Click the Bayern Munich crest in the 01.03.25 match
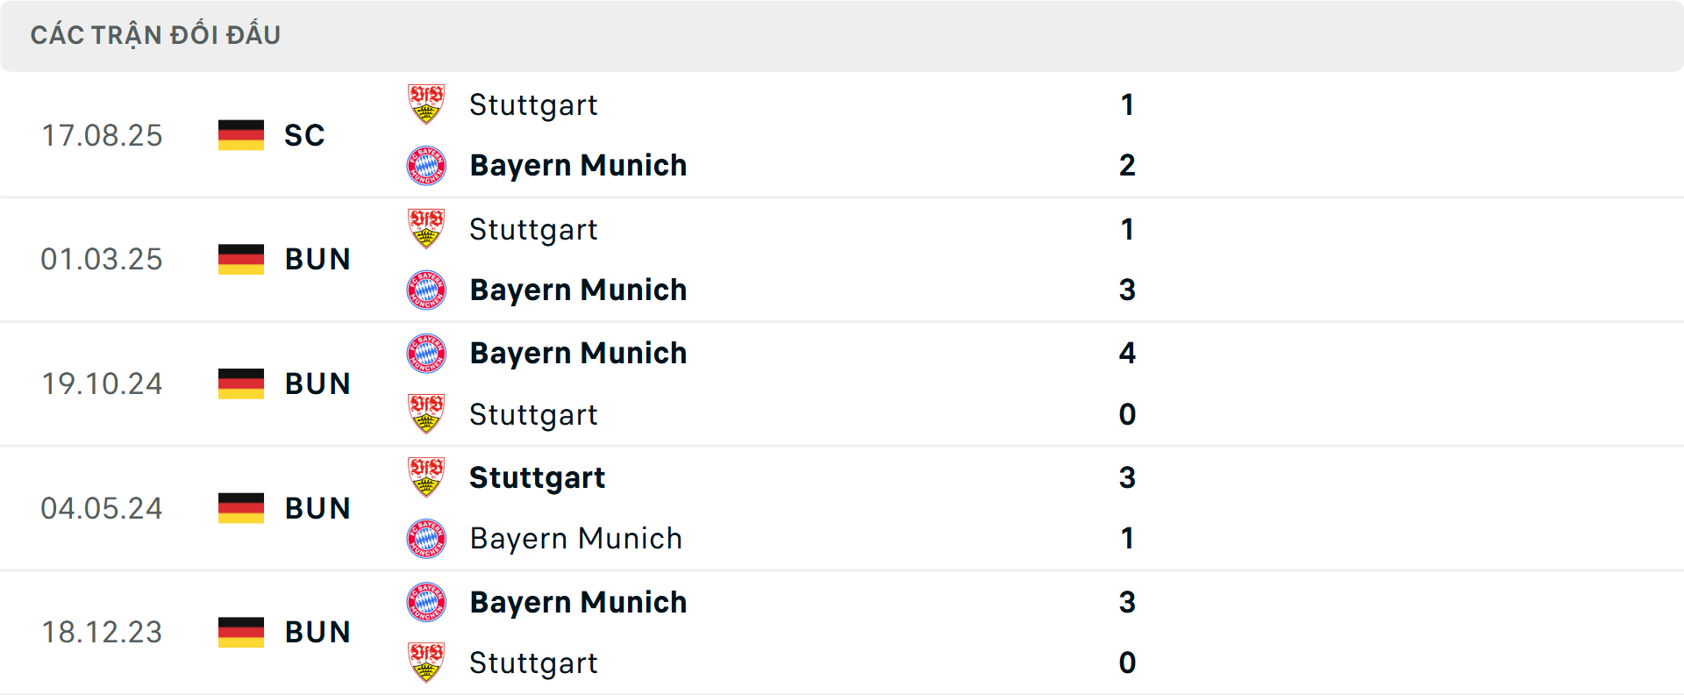 point(426,290)
